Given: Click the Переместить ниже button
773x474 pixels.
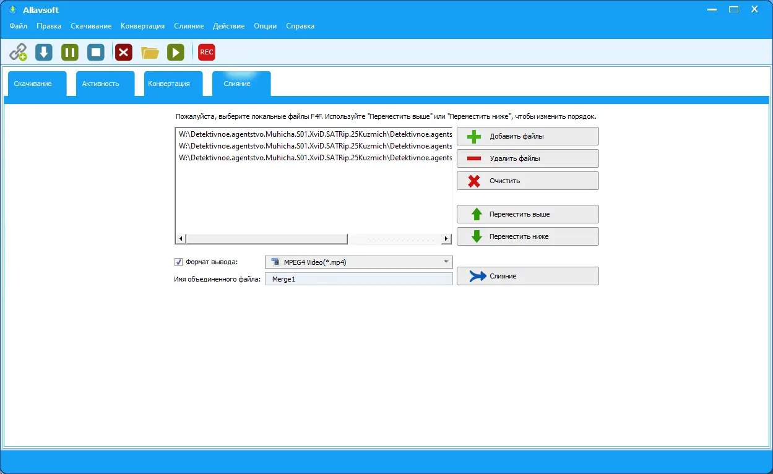Looking at the screenshot, I should click(528, 236).
